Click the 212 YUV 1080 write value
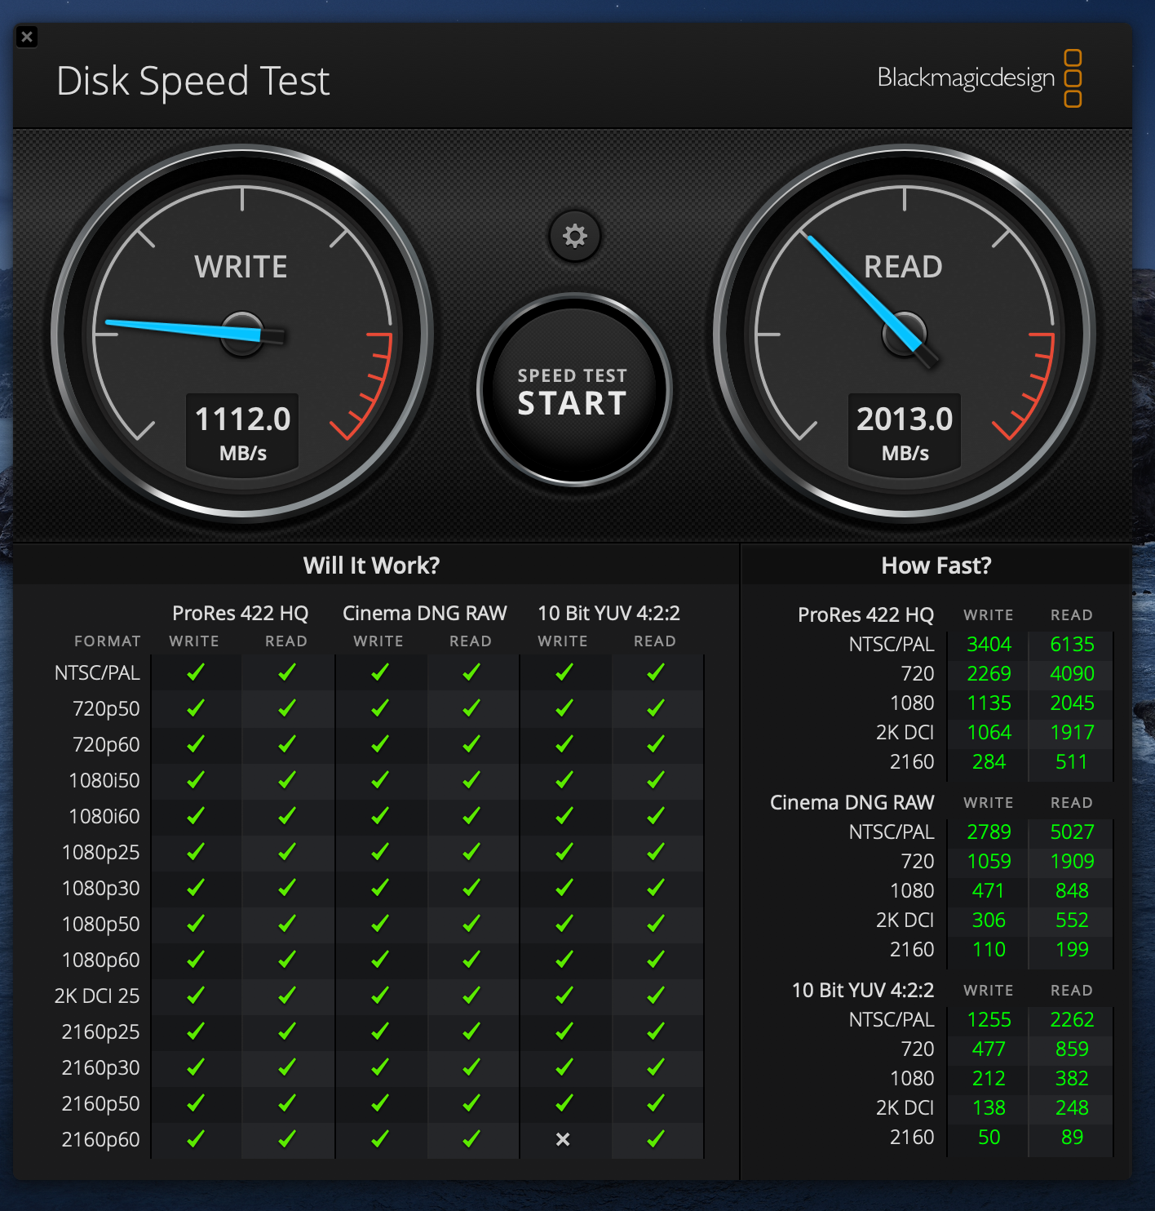The width and height of the screenshot is (1155, 1211). click(x=989, y=1078)
